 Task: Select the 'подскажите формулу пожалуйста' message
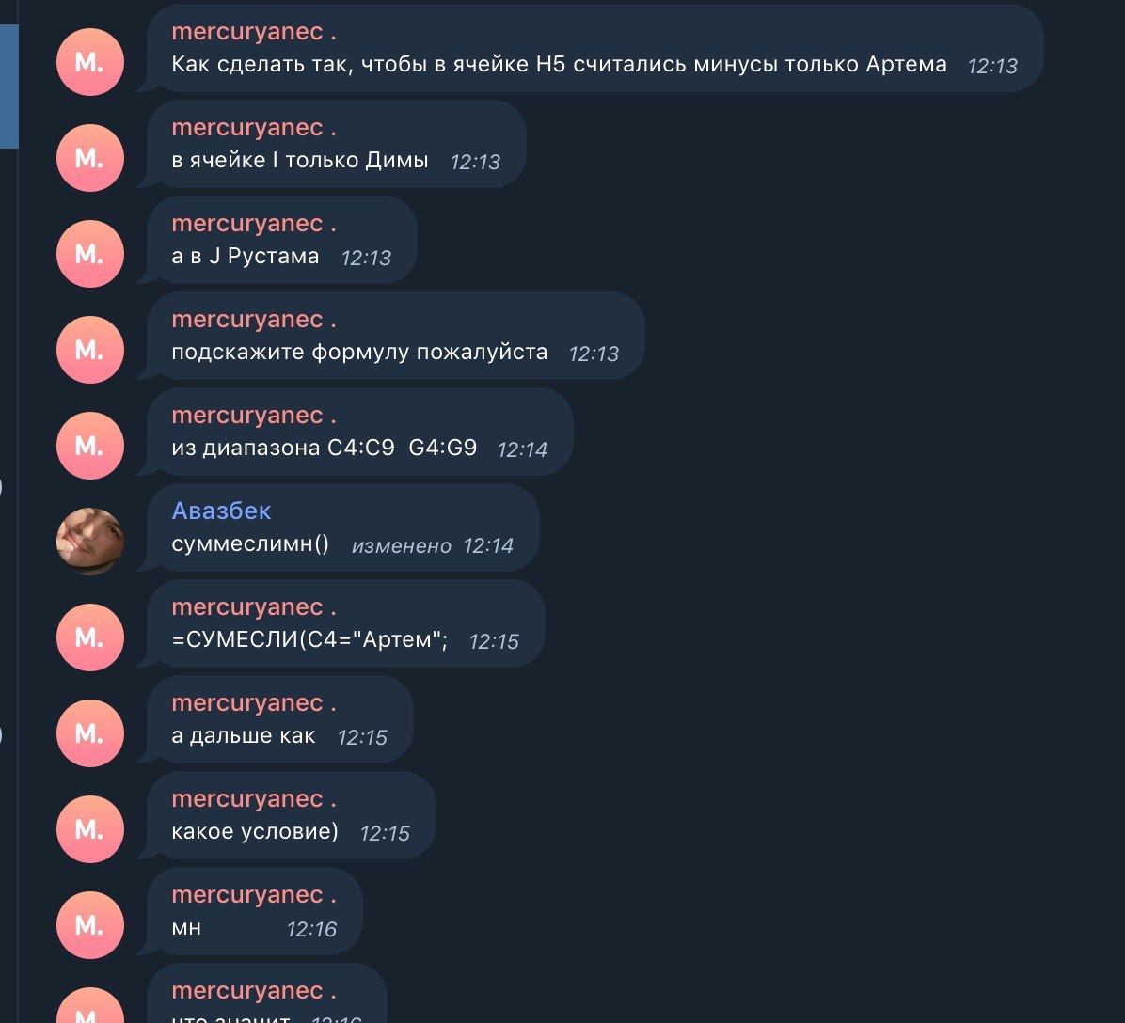(396, 336)
